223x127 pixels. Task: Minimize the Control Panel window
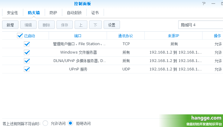tap(213, 4)
